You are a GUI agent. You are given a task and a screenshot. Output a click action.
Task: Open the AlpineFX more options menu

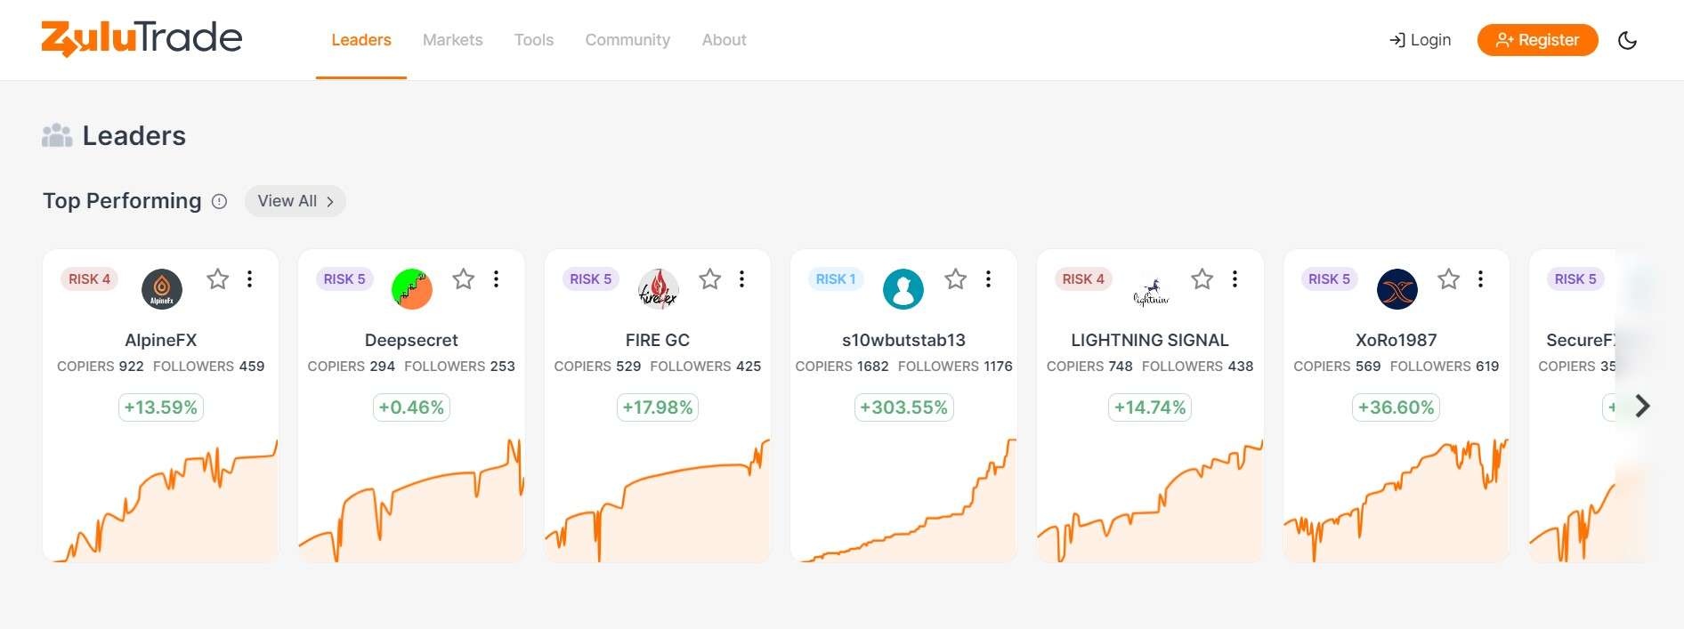point(250,279)
